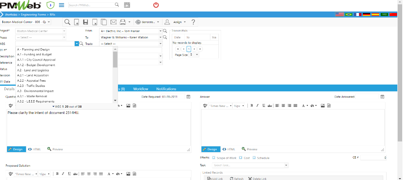The height and width of the screenshot is (180, 404).
Task: Toggle underline in the Answer editor
Action: pos(264,105)
